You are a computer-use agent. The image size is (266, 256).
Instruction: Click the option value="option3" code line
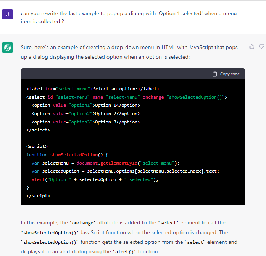(x=85, y=122)
